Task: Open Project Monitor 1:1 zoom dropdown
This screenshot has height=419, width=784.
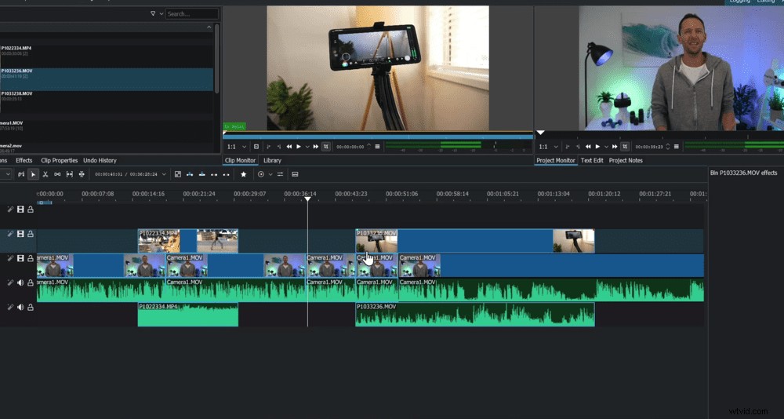Action: (548, 147)
